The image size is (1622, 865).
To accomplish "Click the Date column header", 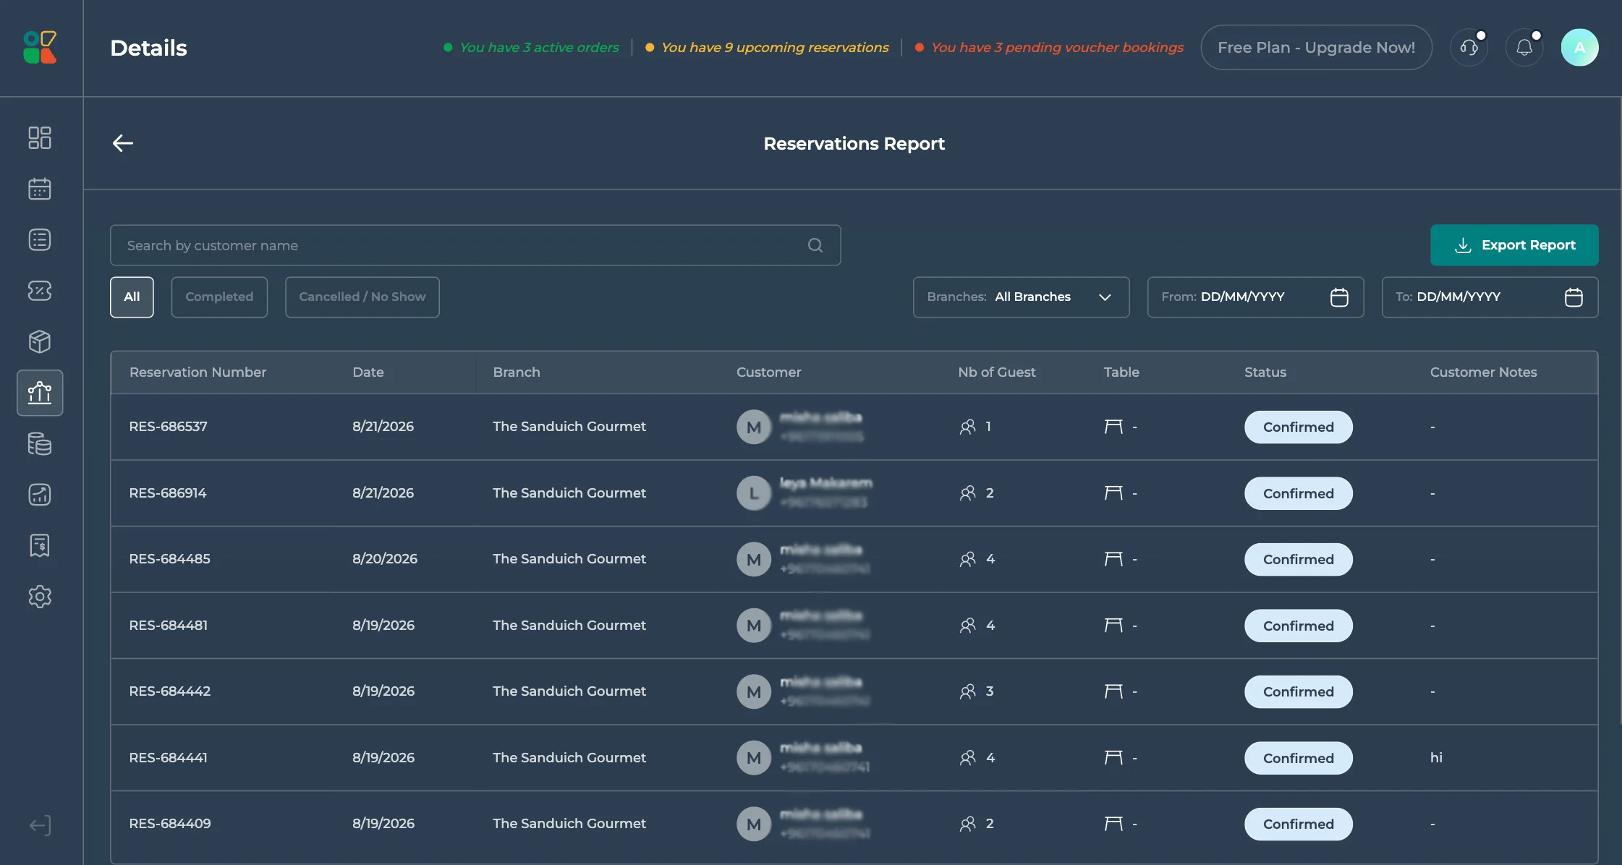I will (368, 372).
